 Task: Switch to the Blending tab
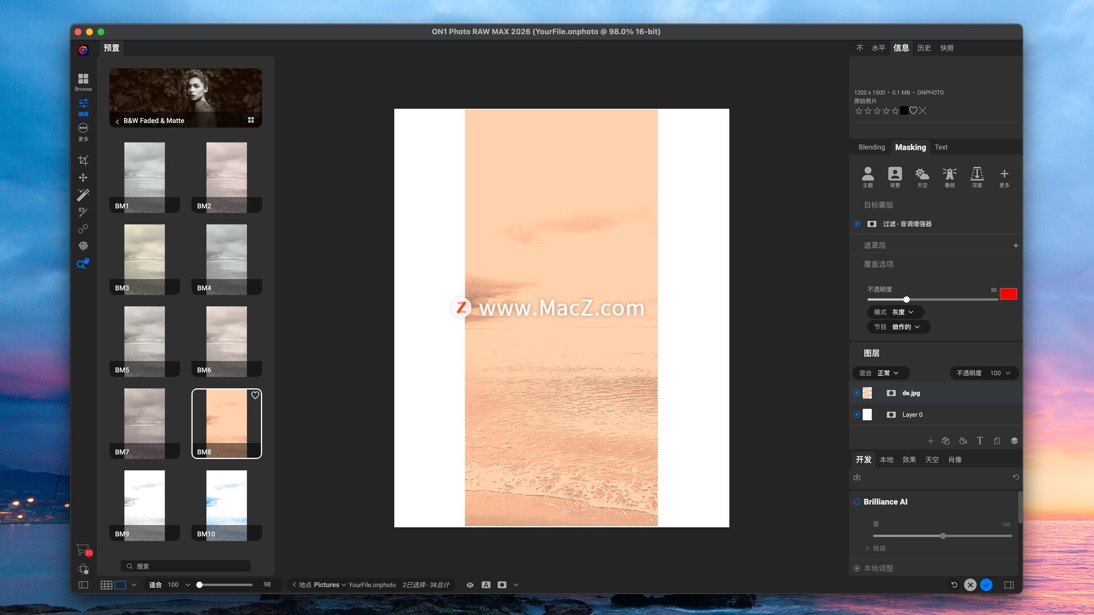click(x=871, y=147)
